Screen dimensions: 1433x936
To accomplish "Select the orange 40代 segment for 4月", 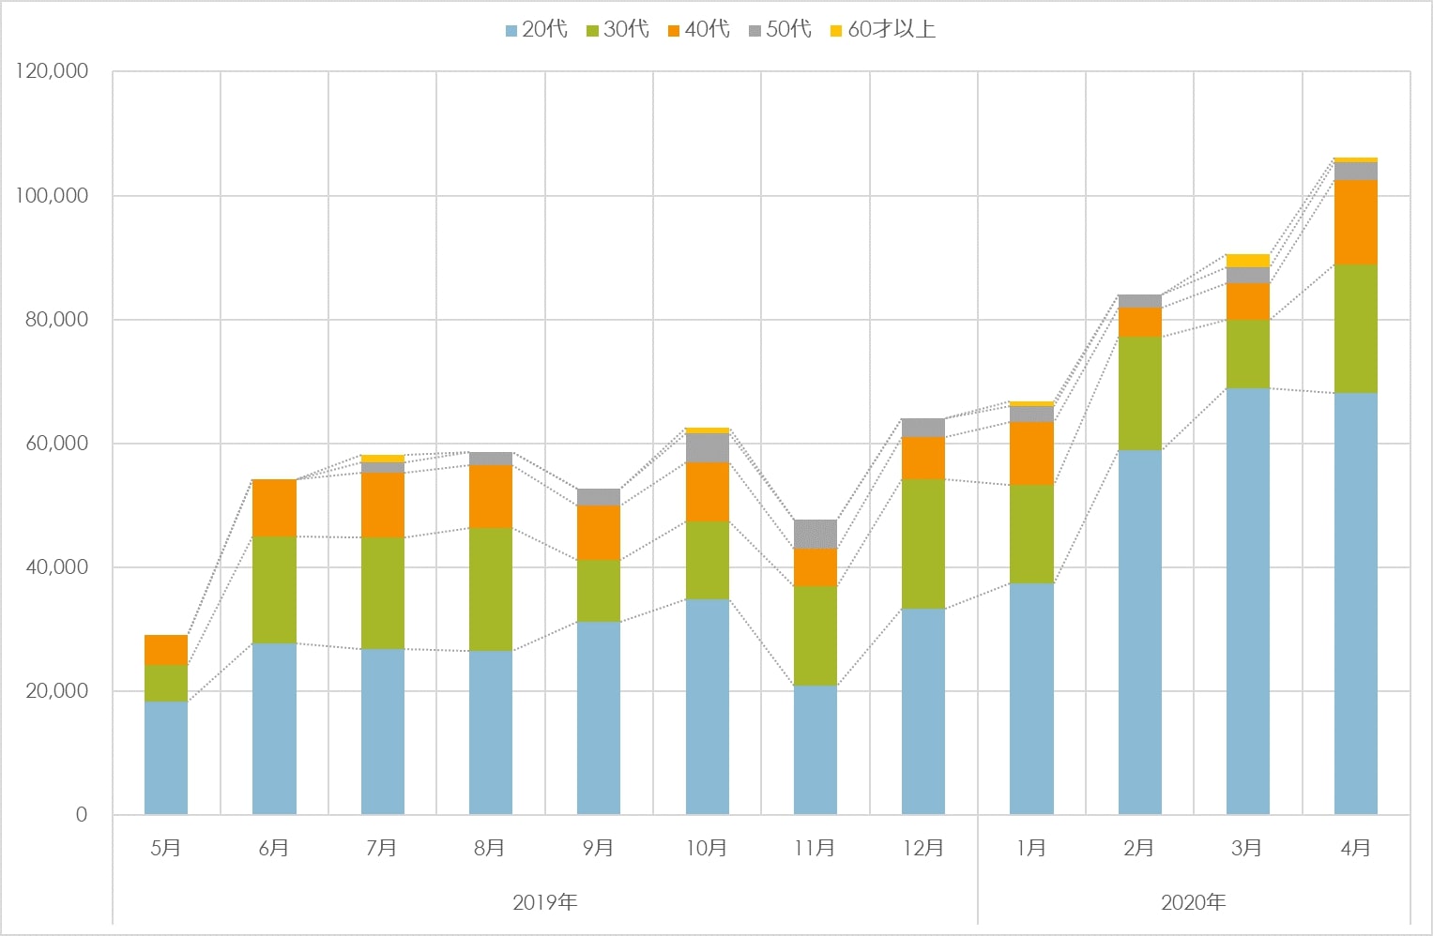I will tap(1356, 222).
